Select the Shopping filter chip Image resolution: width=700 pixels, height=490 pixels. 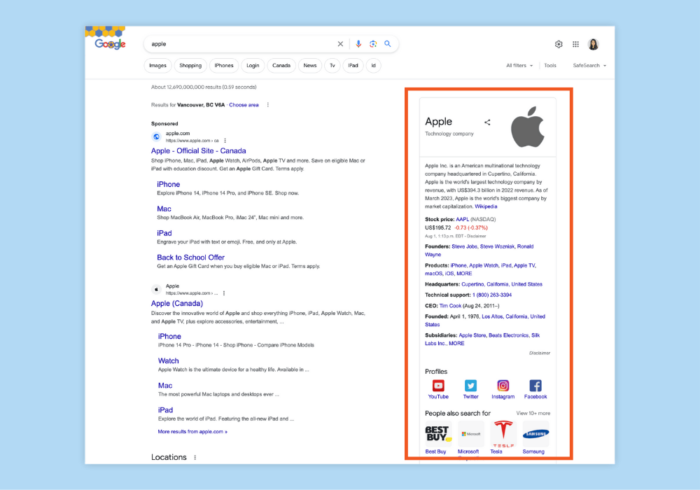point(190,66)
